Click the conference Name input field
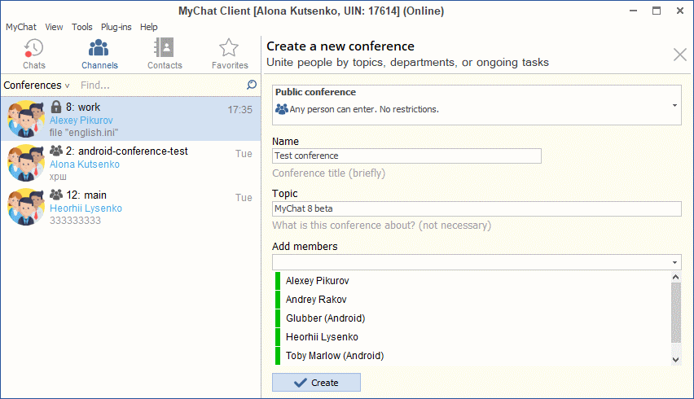 (406, 156)
